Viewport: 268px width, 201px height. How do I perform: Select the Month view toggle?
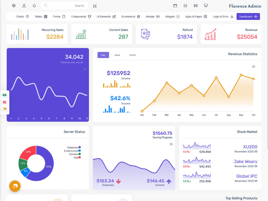[x=132, y=55]
